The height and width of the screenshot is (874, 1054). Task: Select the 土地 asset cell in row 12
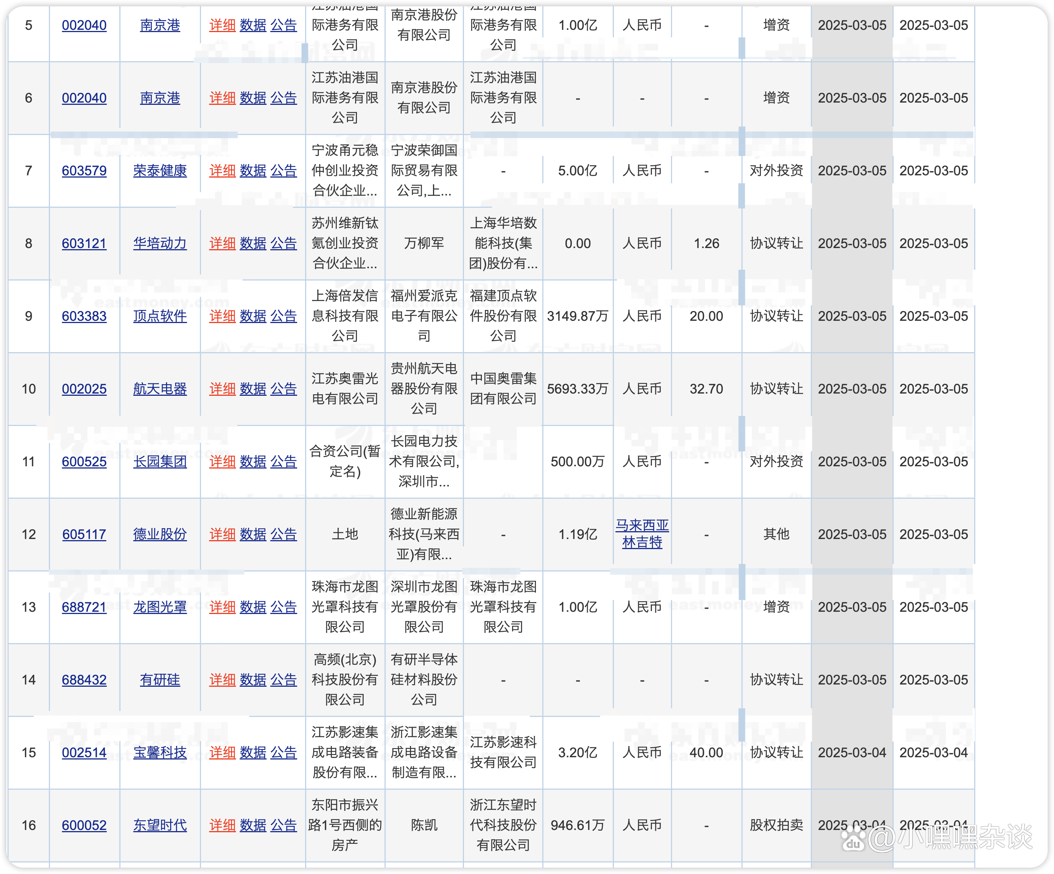click(x=345, y=534)
